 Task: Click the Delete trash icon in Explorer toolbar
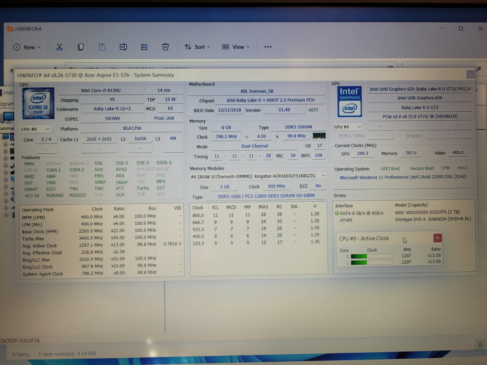click(165, 47)
